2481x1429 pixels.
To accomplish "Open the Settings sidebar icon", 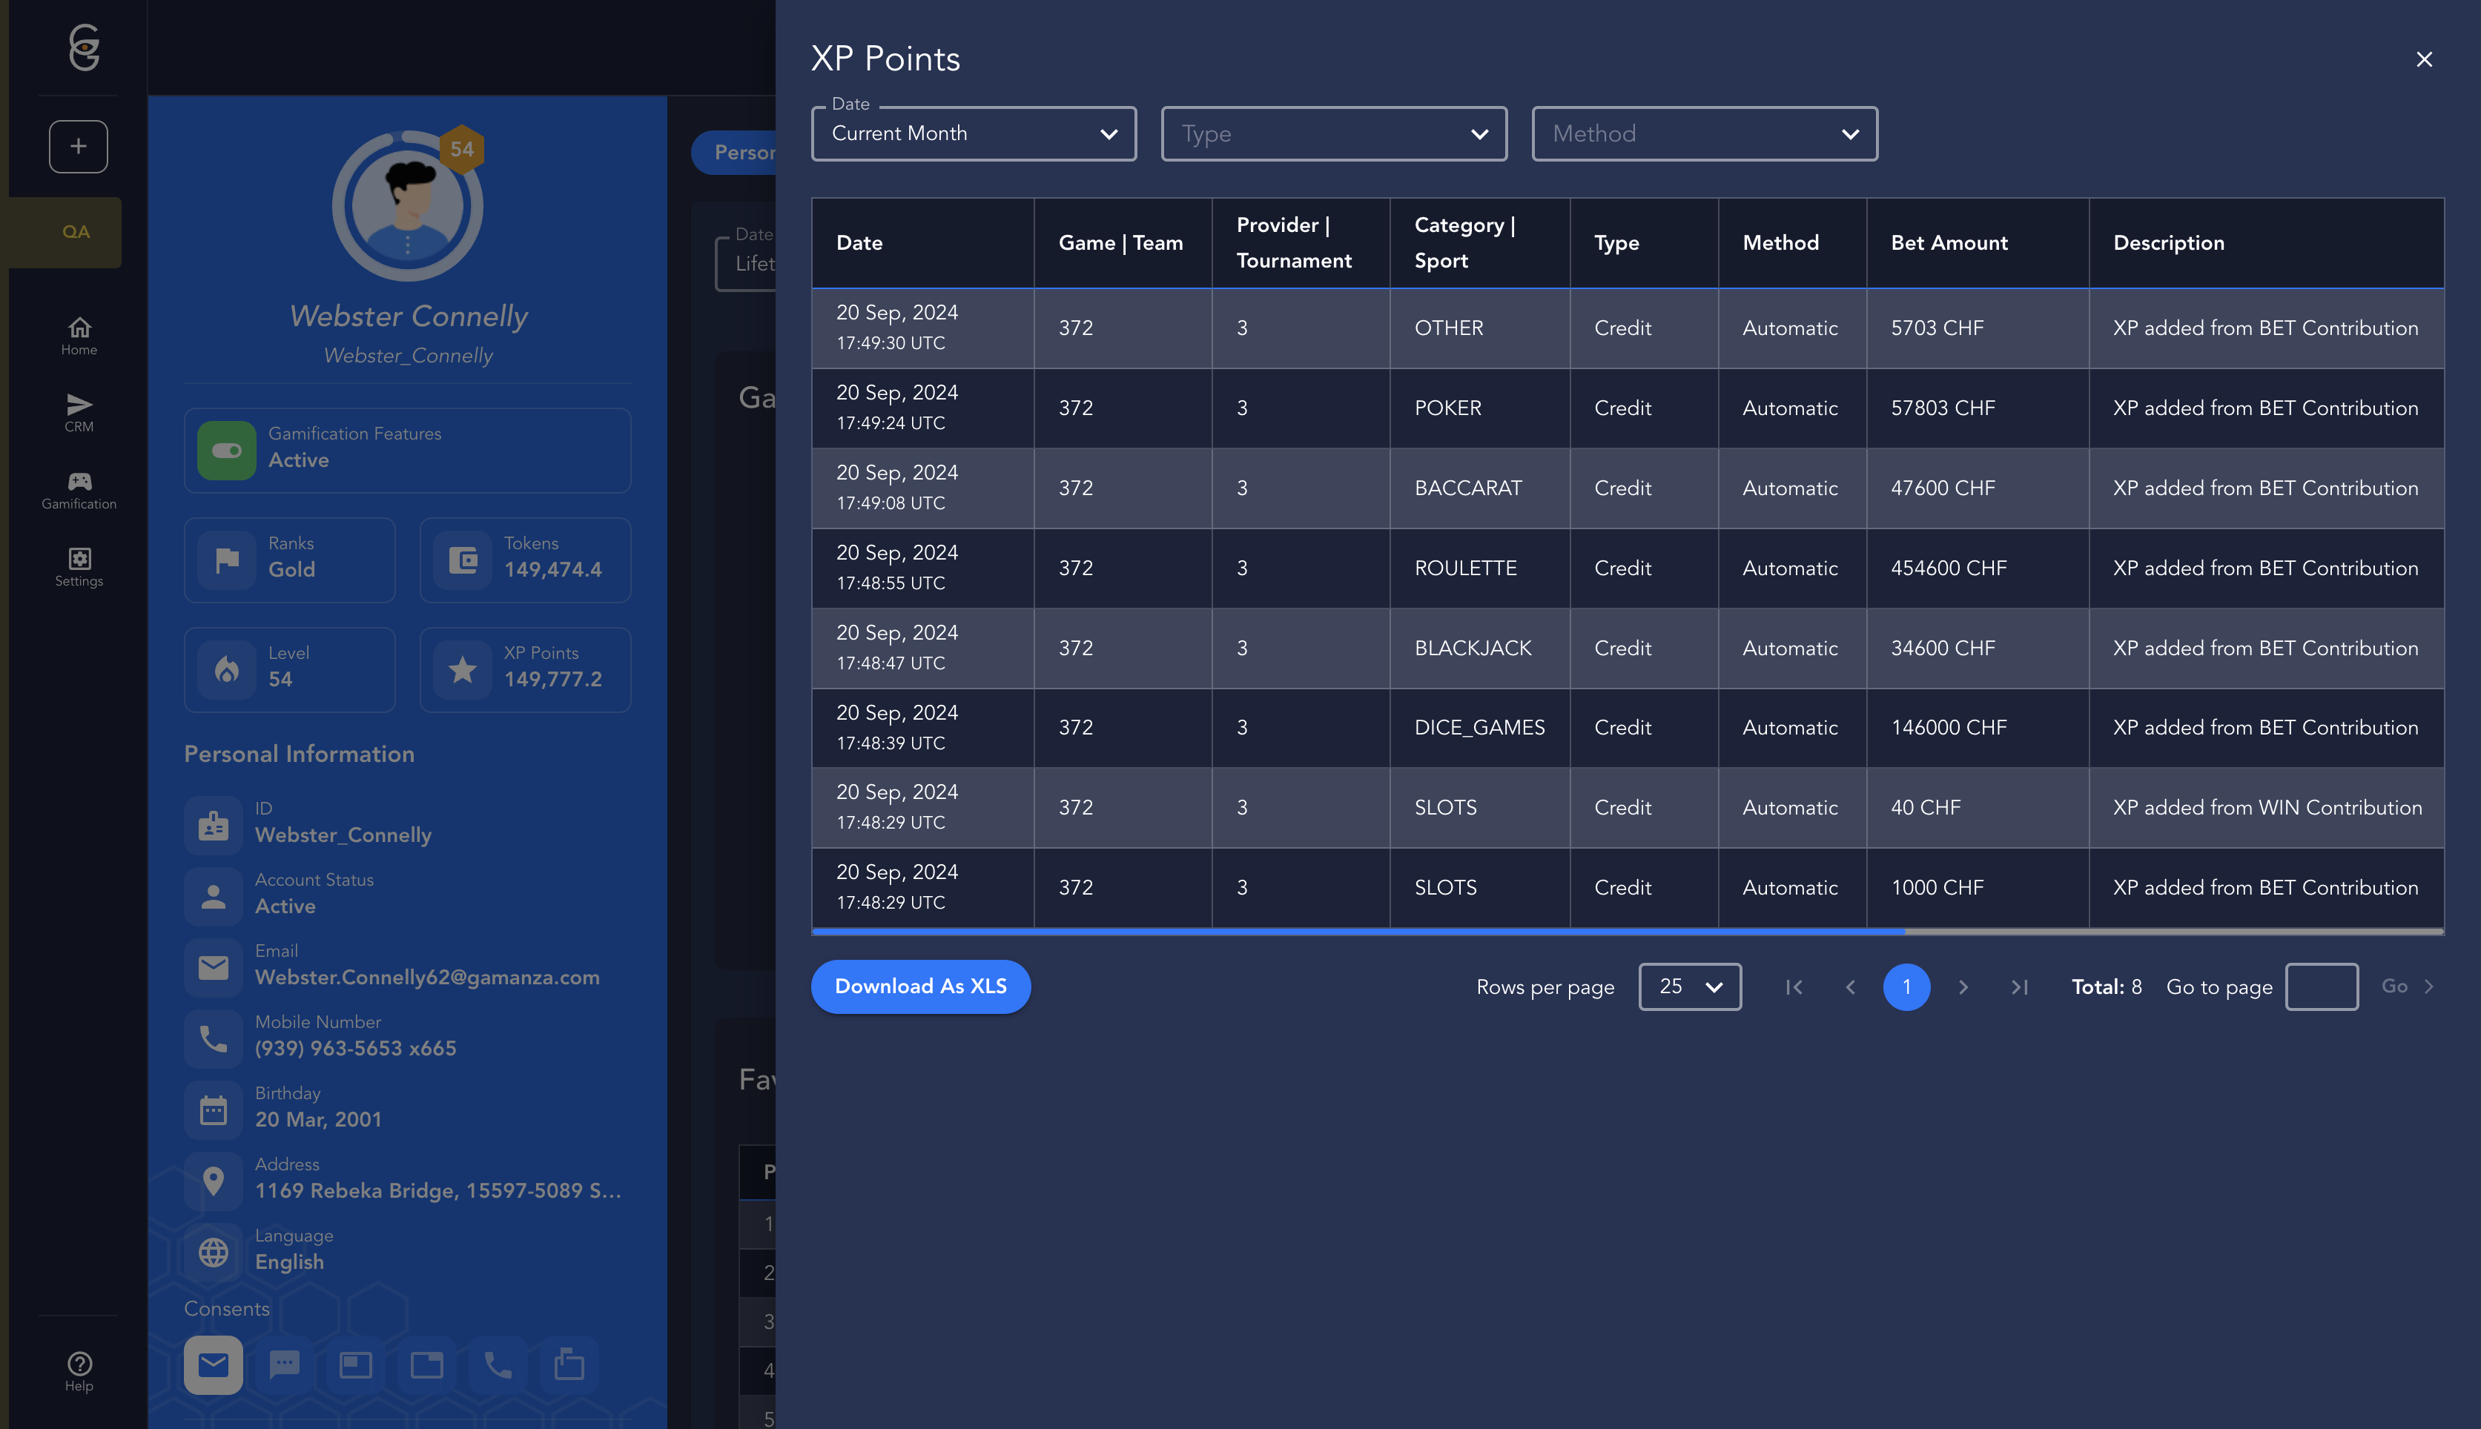I will (79, 566).
